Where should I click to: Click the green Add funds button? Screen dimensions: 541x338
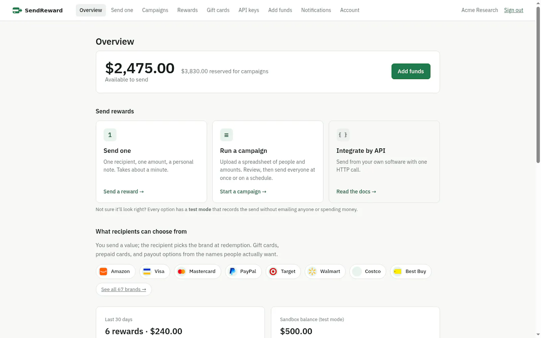coord(411,71)
